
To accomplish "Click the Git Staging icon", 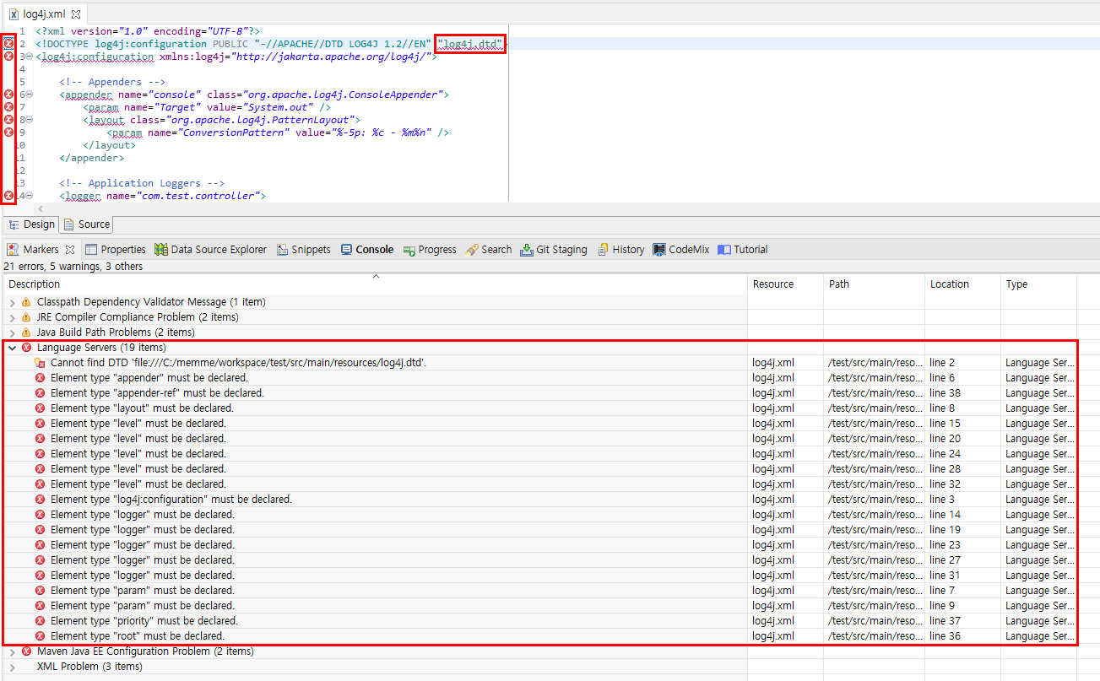I will (x=527, y=250).
